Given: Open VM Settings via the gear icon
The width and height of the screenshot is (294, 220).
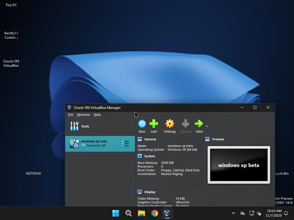Looking at the screenshot, I should point(170,126).
